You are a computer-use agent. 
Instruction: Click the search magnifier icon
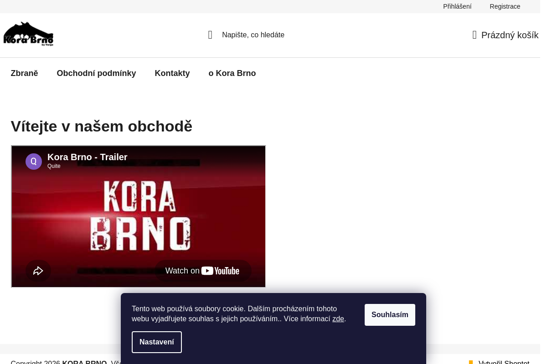click(210, 35)
